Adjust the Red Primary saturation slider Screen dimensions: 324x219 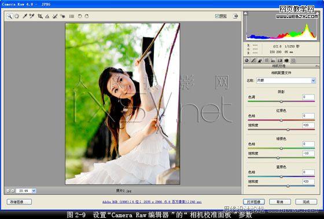pyautogui.click(x=288, y=130)
